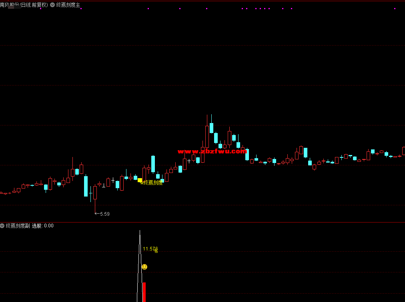405x302 pixels.
Task: Select the 5.59 lowest price marker
Action: coord(104,214)
